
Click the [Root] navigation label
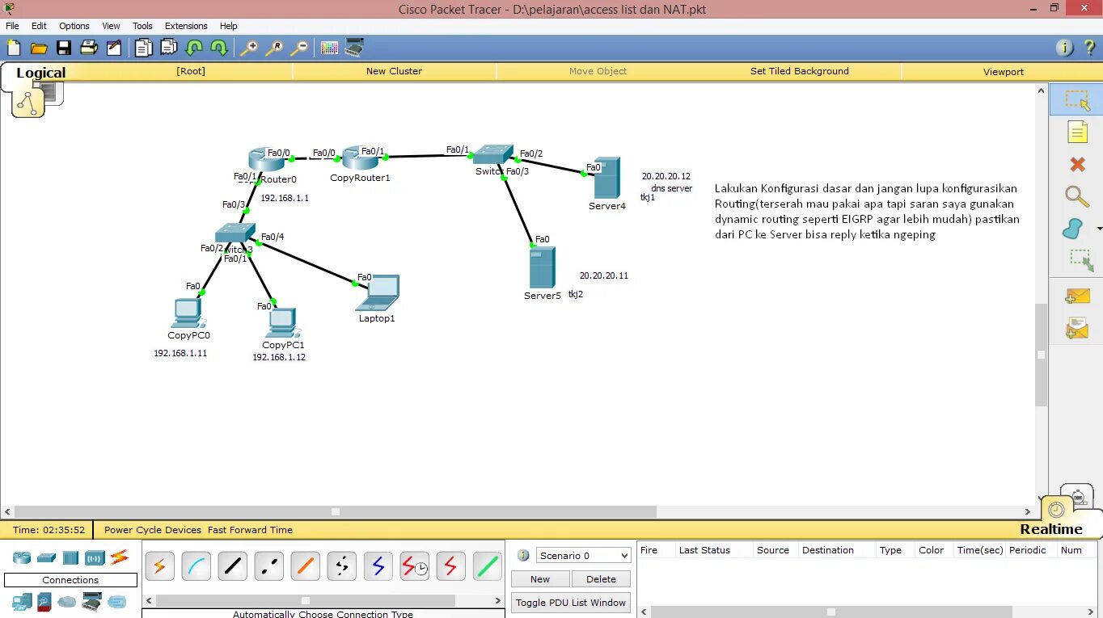point(191,71)
